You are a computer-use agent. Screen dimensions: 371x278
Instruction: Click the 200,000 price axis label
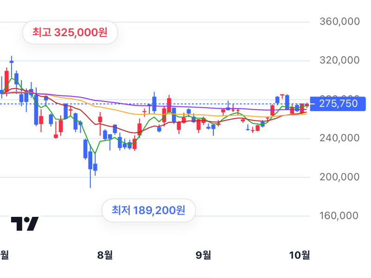coord(339,177)
